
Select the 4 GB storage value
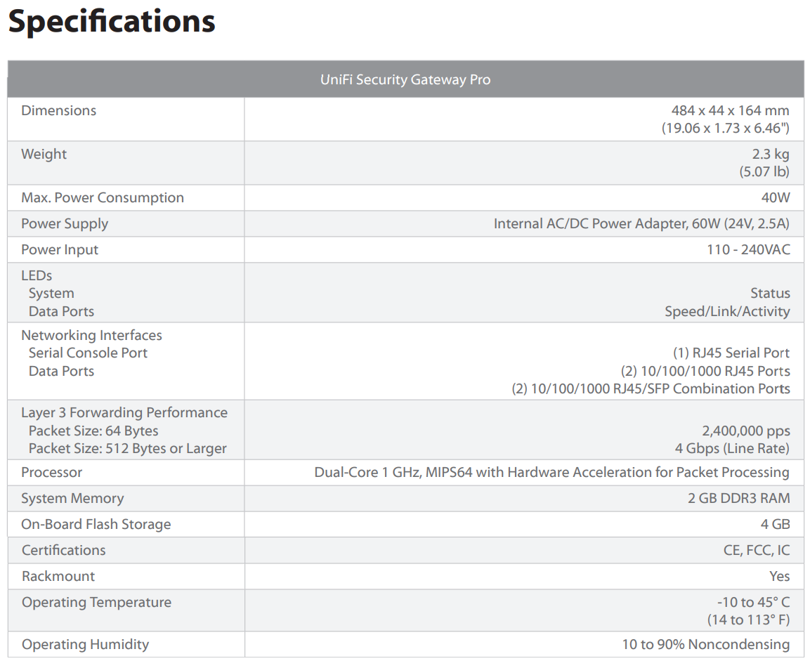[x=776, y=525]
